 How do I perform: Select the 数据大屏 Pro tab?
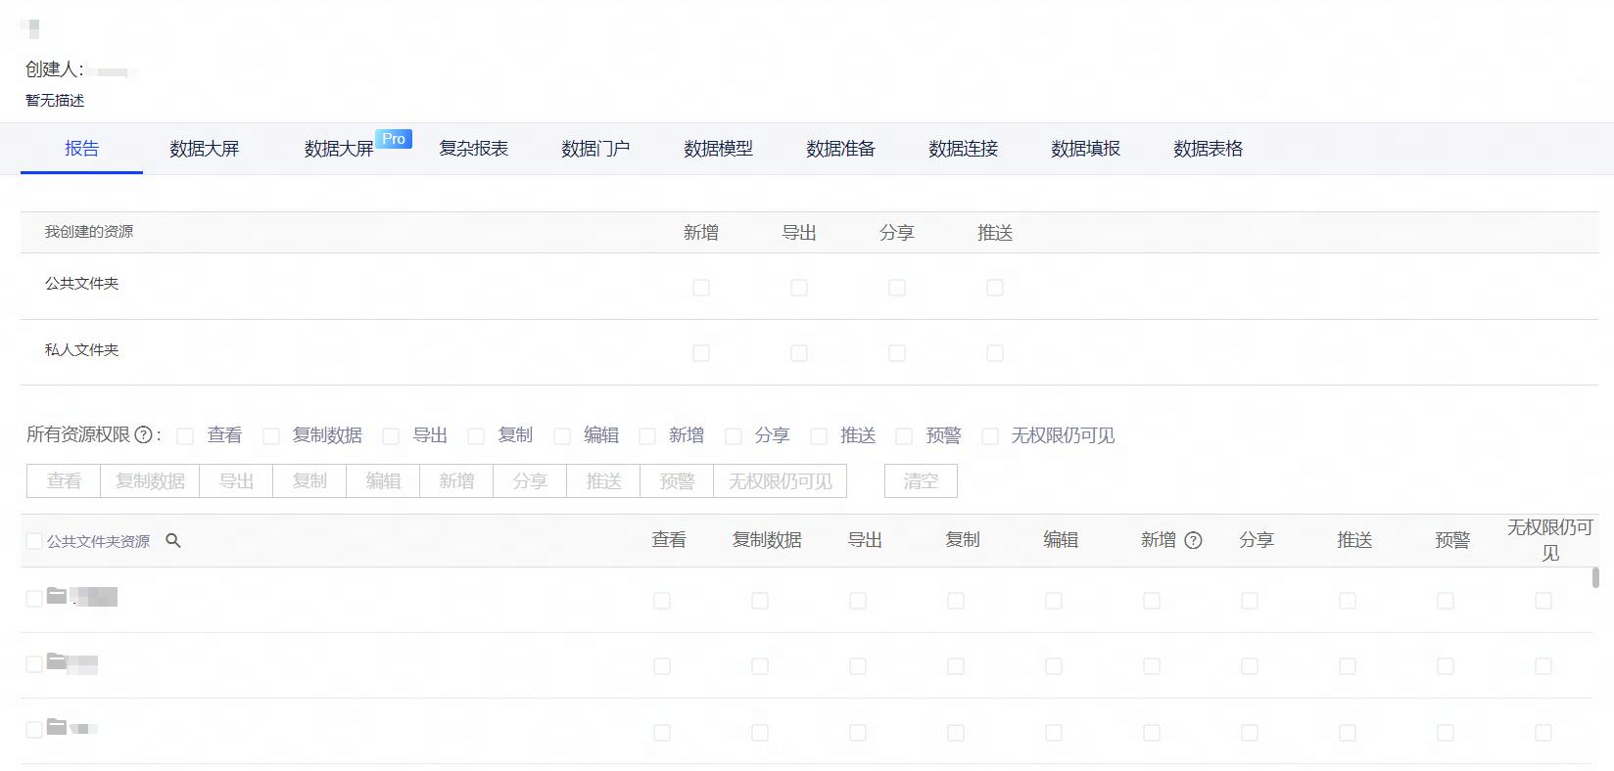(340, 149)
